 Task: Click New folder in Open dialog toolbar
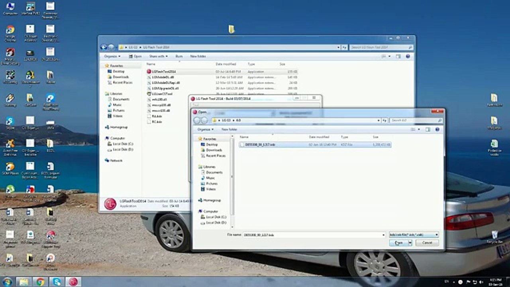[229, 130]
